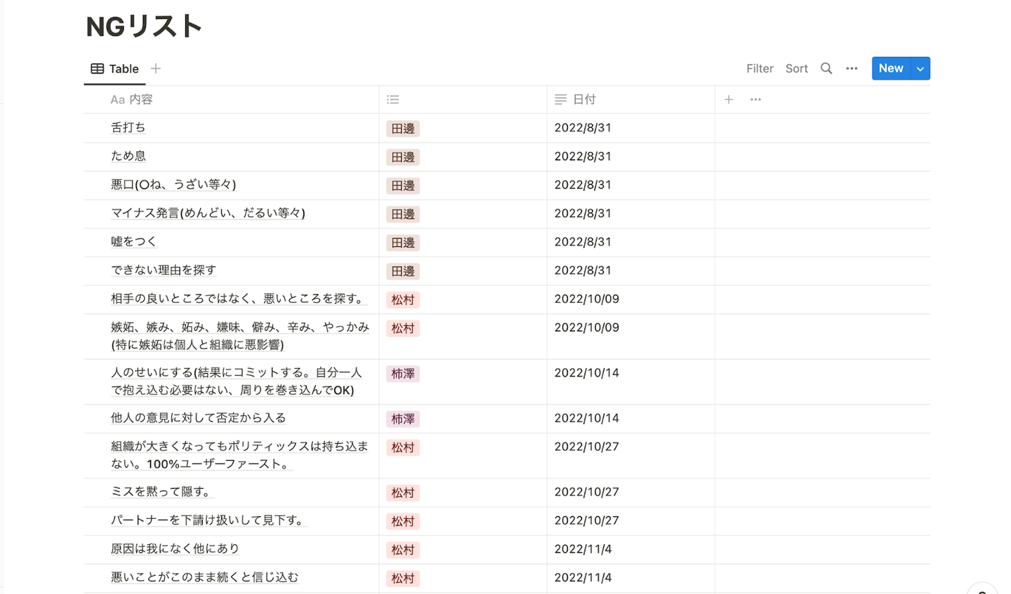This screenshot has width=1011, height=594.
Task: Add a new view with plus icon
Action: point(156,69)
